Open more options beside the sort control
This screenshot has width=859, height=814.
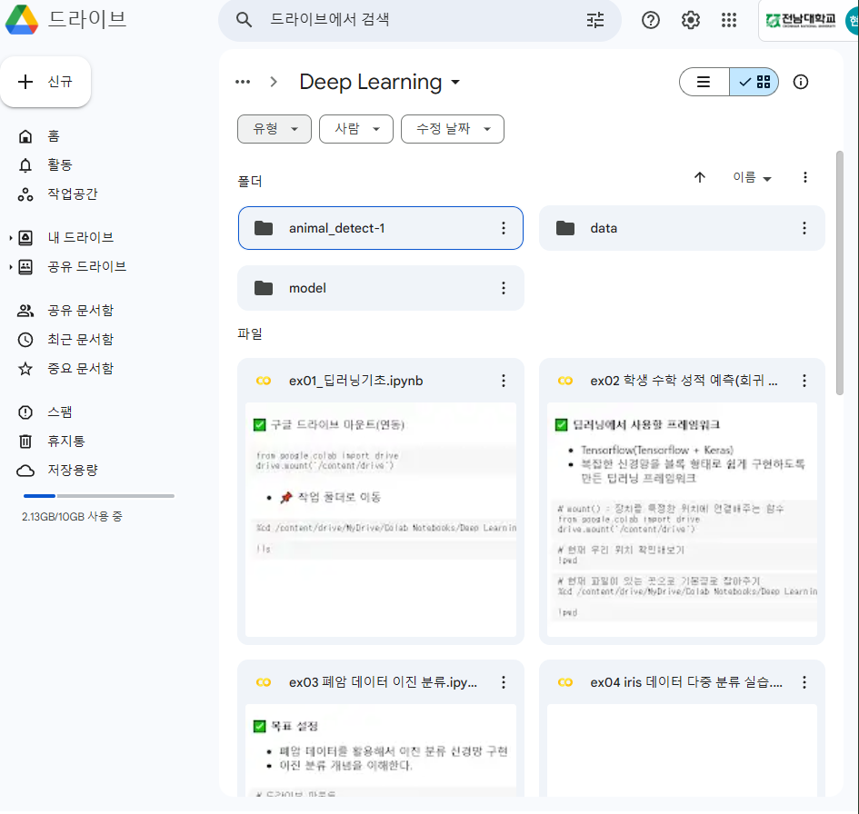point(804,177)
